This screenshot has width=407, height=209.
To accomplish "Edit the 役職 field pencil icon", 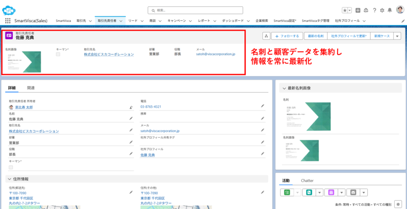I will 131,153.
